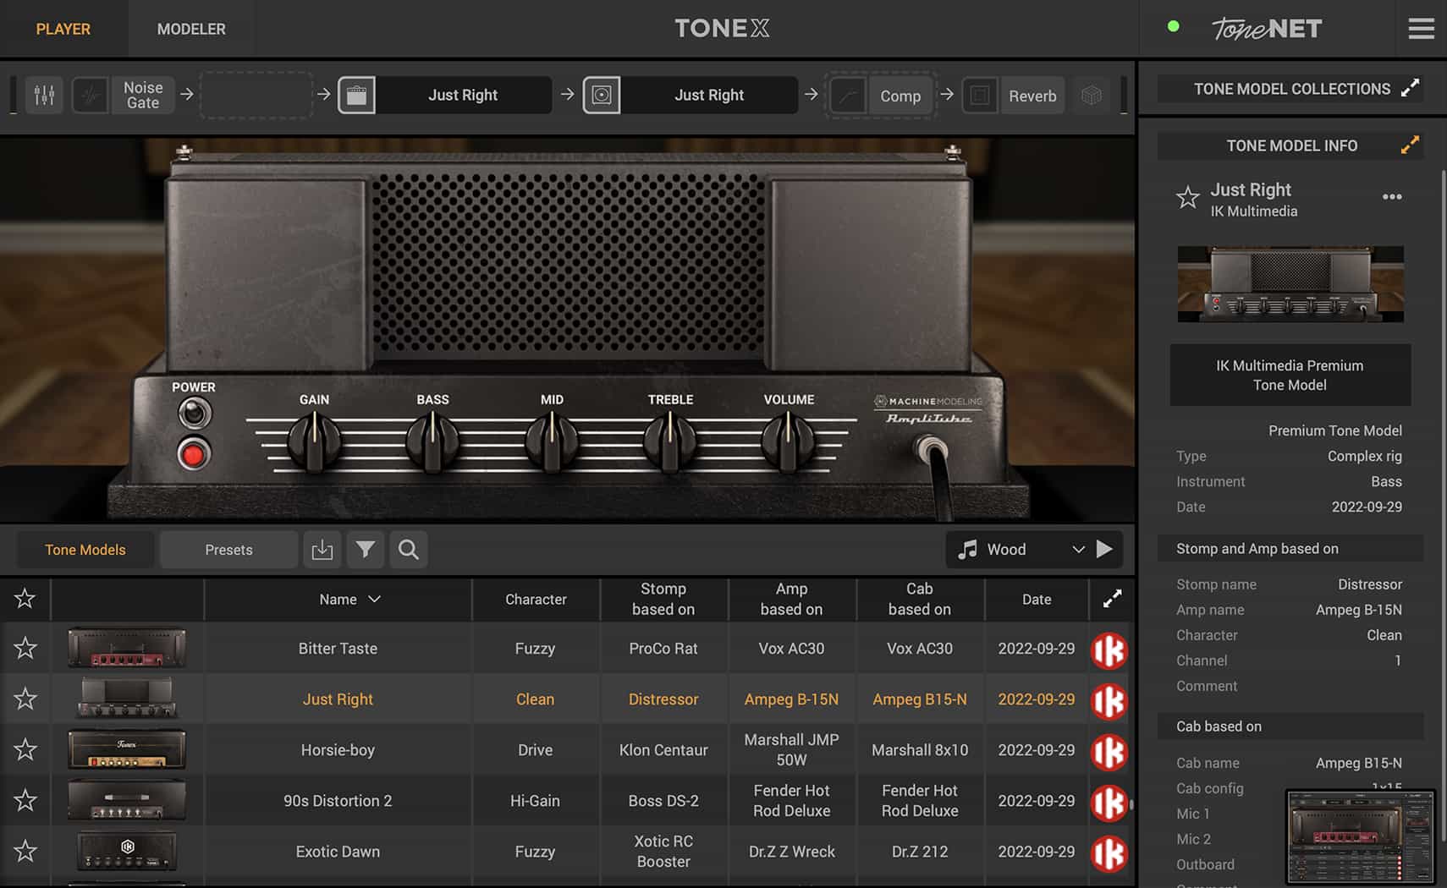Switch to the Modeler tab
Screen dimensions: 1447x888
[x=191, y=29]
